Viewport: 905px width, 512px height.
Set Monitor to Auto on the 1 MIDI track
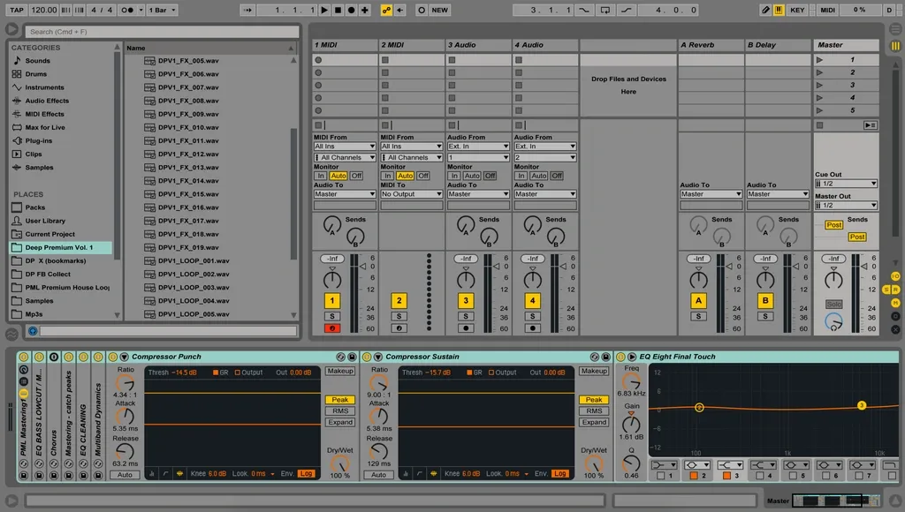point(338,176)
